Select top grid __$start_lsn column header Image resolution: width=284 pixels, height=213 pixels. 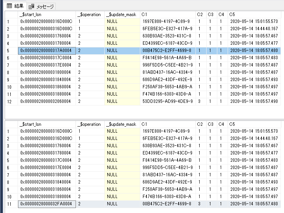(46, 15)
